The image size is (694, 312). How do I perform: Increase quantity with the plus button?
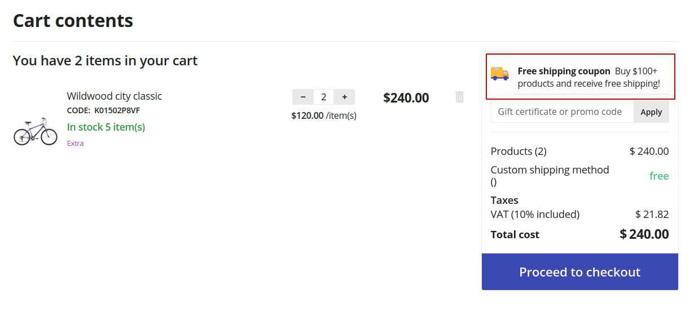pos(344,97)
